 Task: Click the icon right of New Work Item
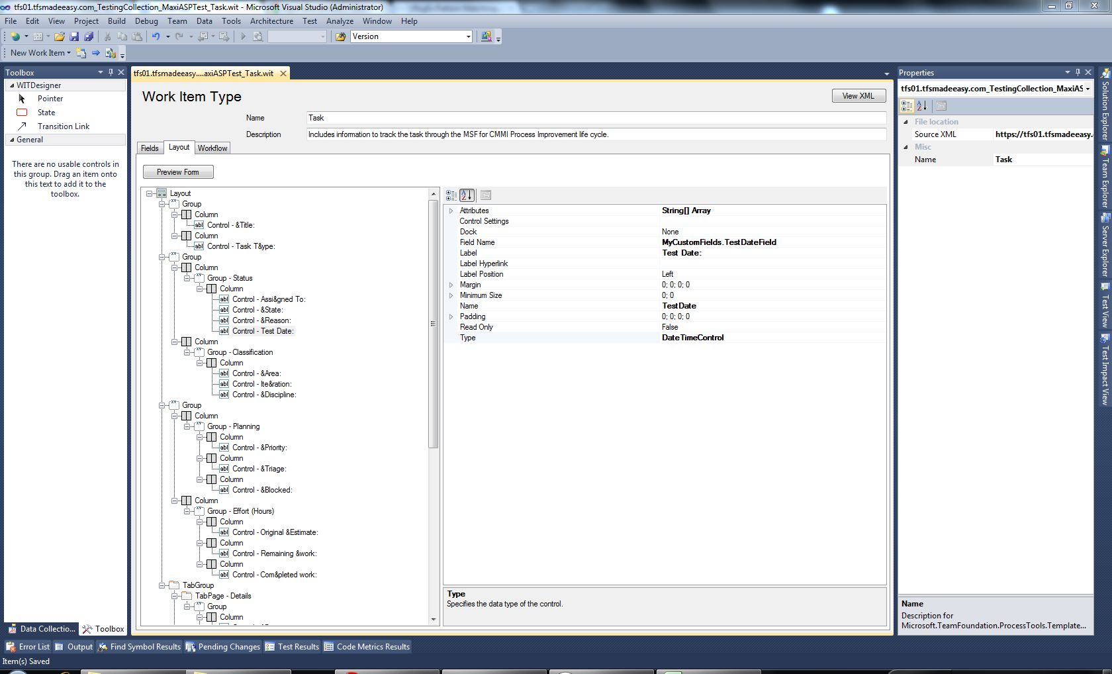click(x=81, y=53)
